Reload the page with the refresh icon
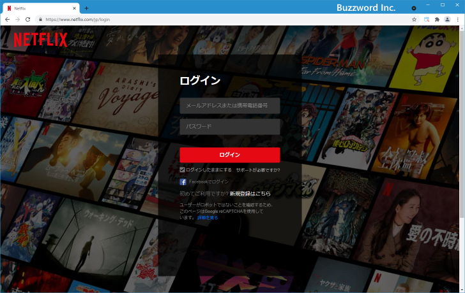Image resolution: width=465 pixels, height=293 pixels. (28, 20)
